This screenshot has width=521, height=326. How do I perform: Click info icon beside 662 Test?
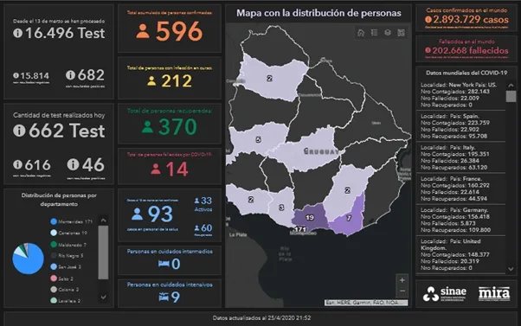pos(19,131)
